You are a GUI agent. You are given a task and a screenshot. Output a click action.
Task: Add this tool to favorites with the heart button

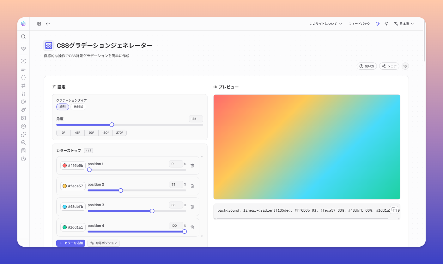pyautogui.click(x=405, y=66)
